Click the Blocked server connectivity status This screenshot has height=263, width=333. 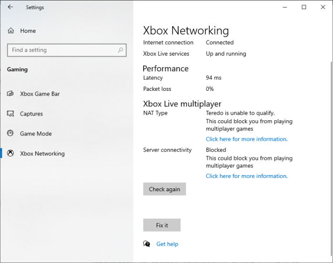coord(216,150)
